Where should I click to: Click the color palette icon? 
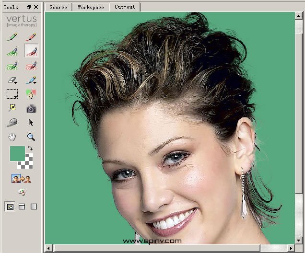[x=22, y=193]
